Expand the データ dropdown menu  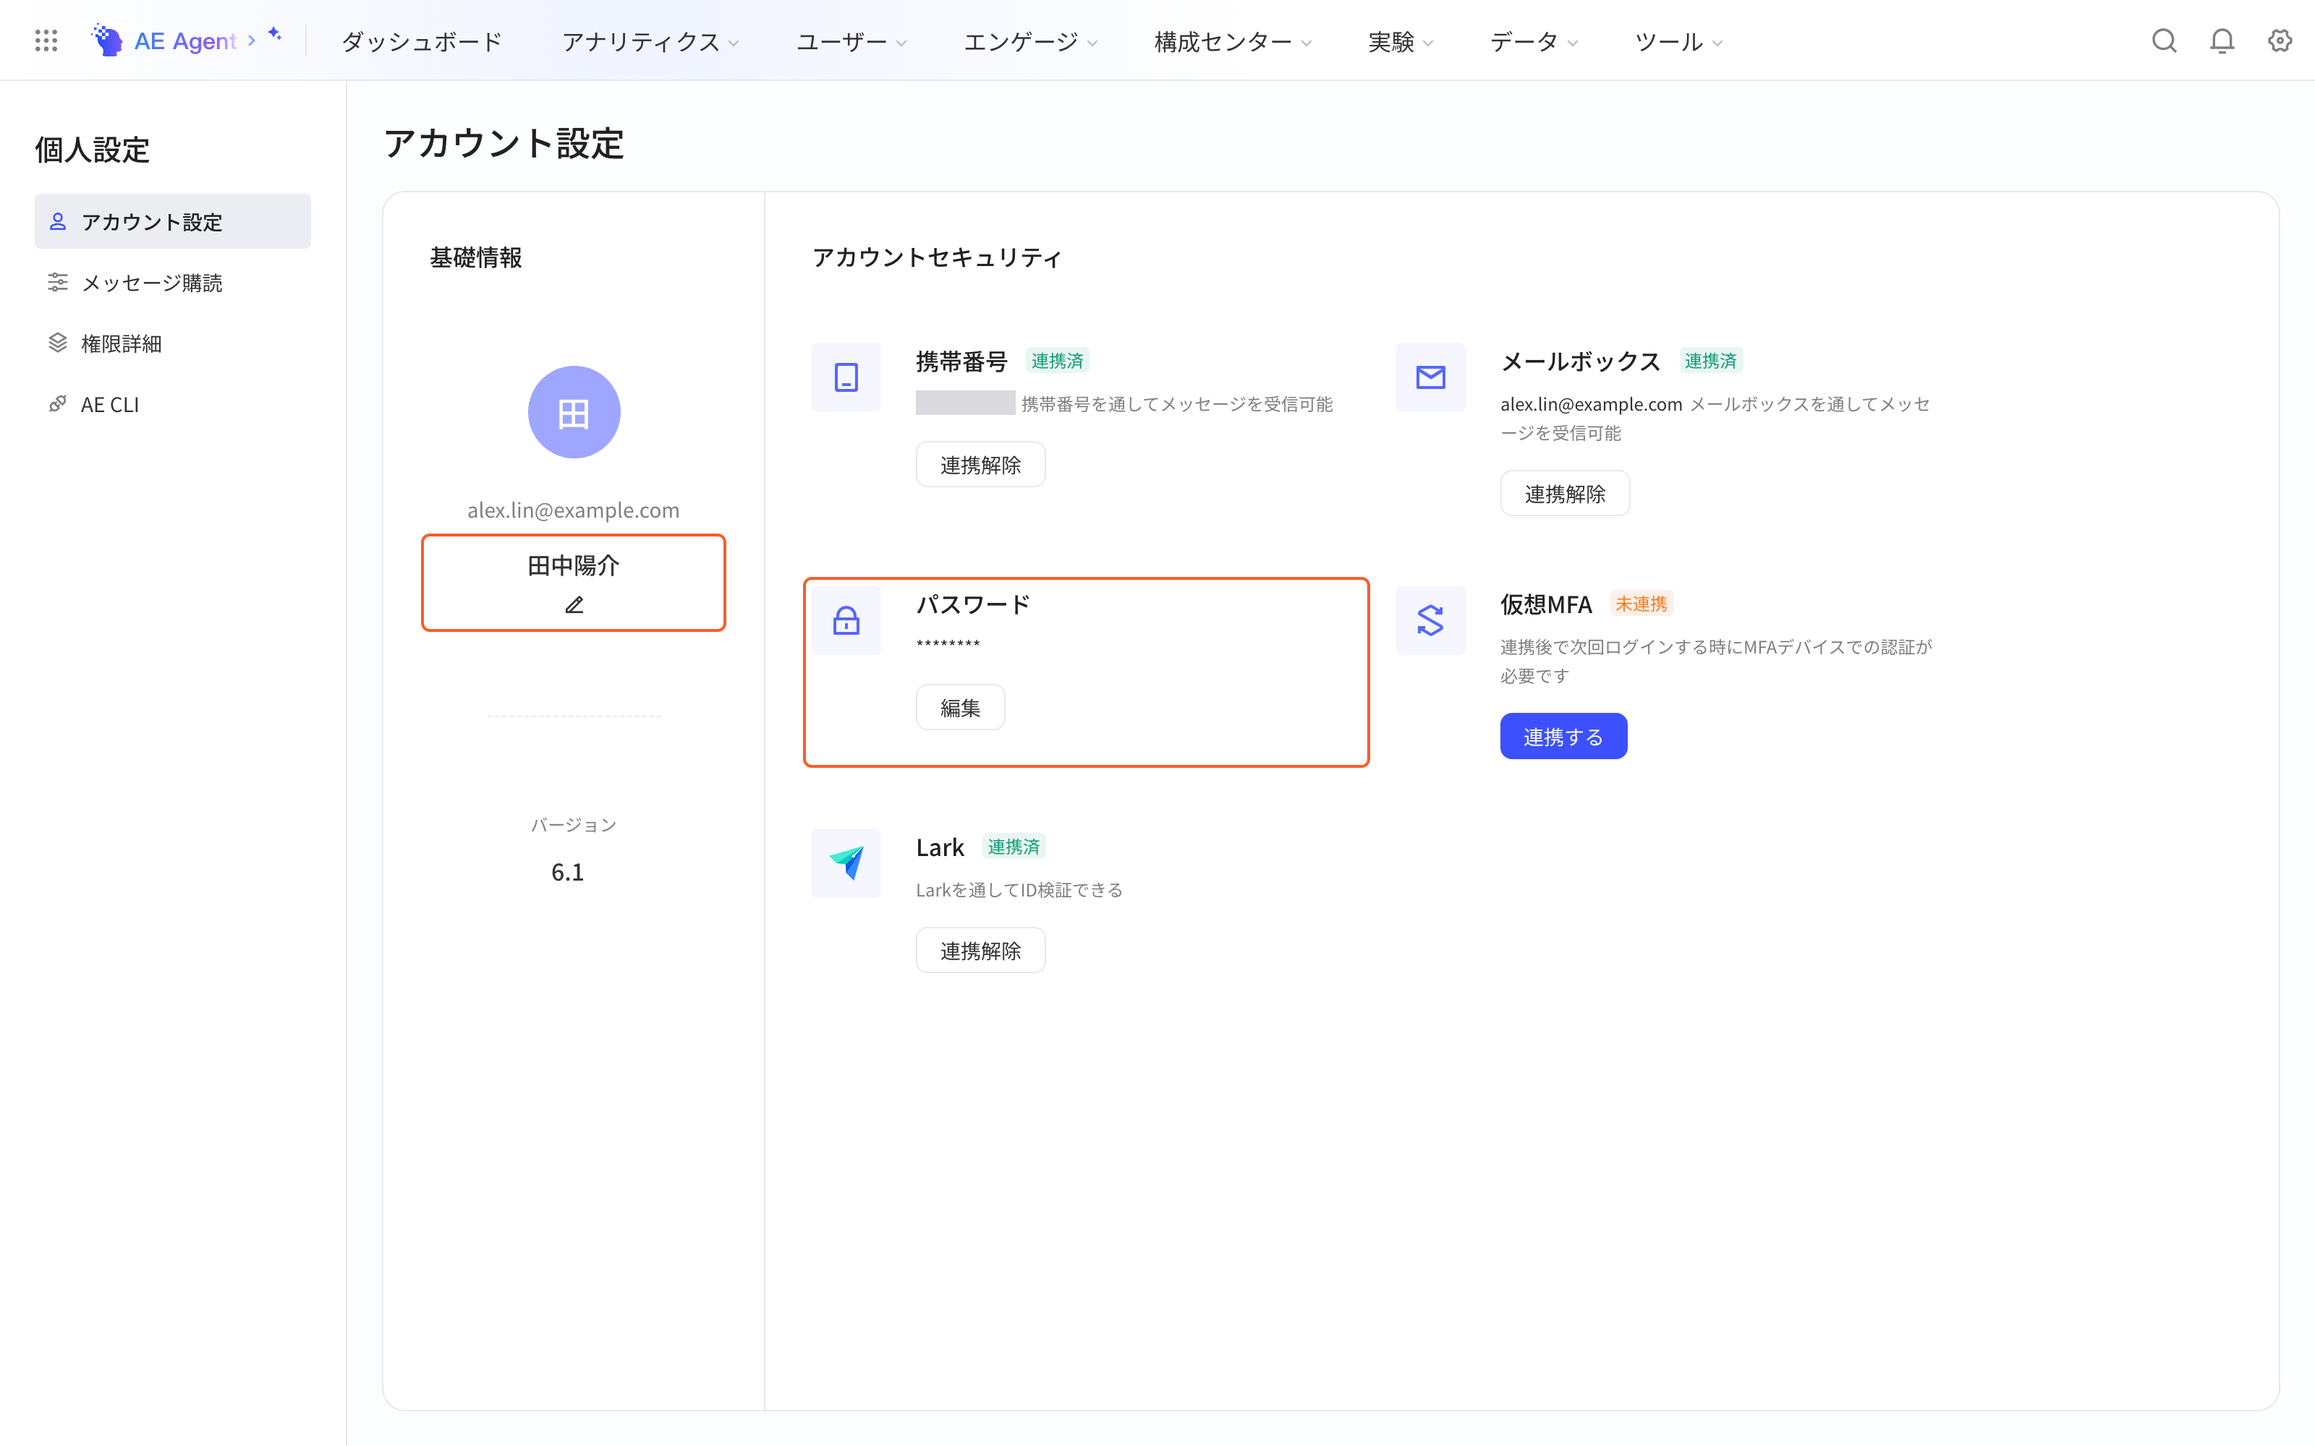click(x=1534, y=42)
